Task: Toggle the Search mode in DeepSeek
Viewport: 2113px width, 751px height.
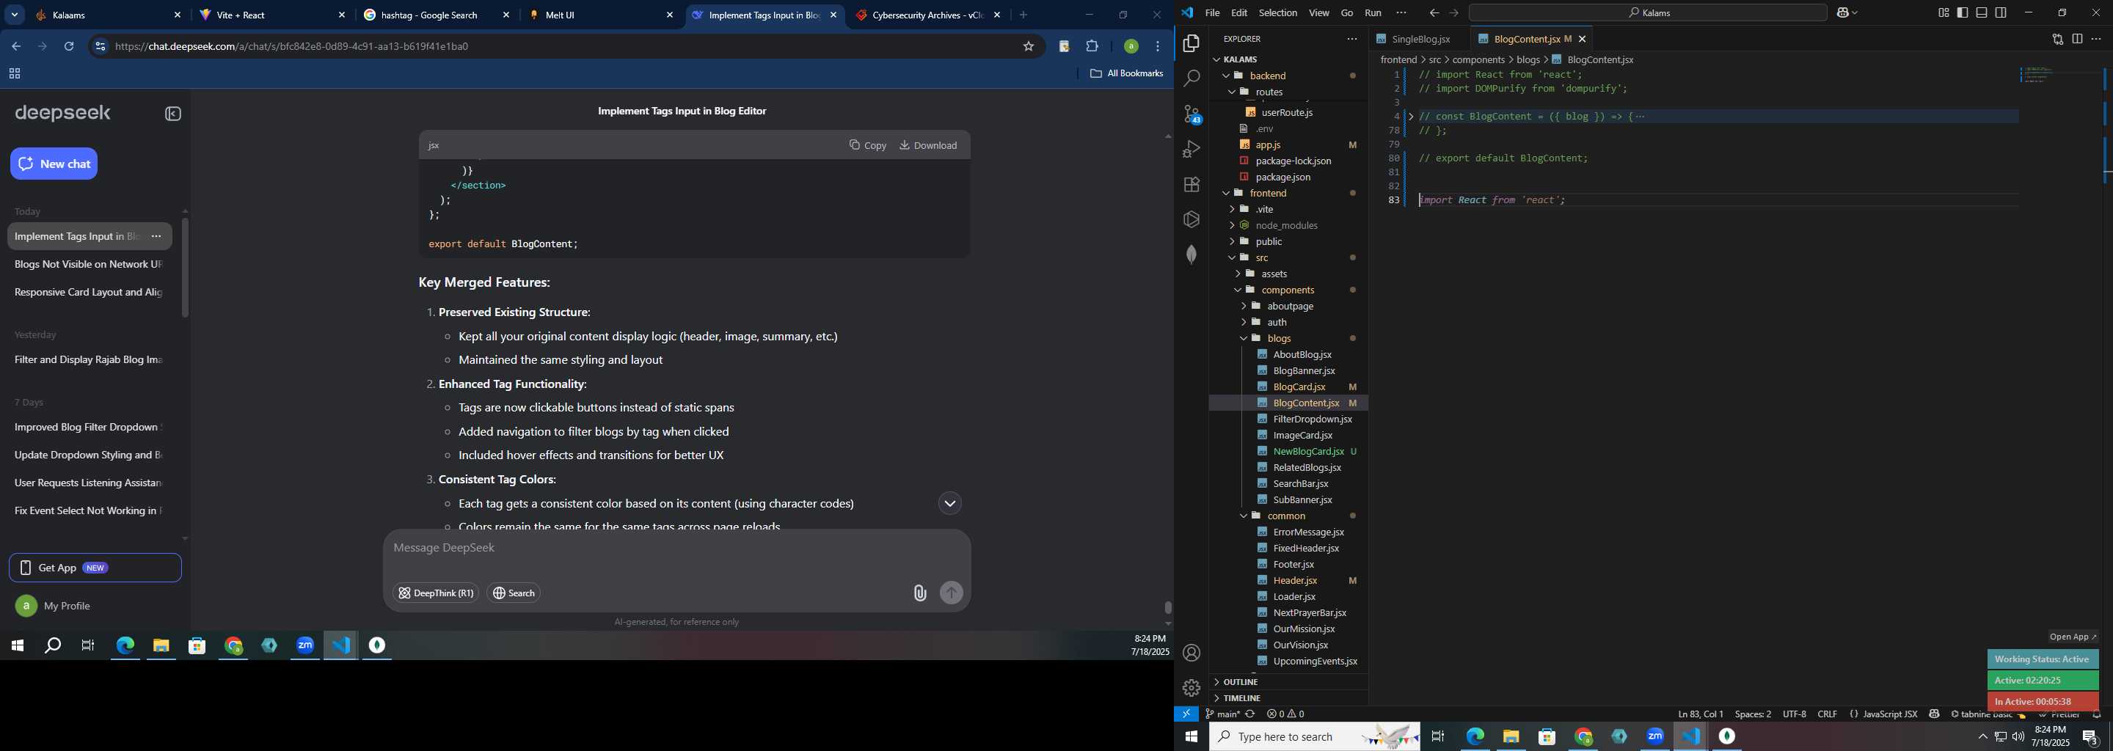Action: point(514,593)
